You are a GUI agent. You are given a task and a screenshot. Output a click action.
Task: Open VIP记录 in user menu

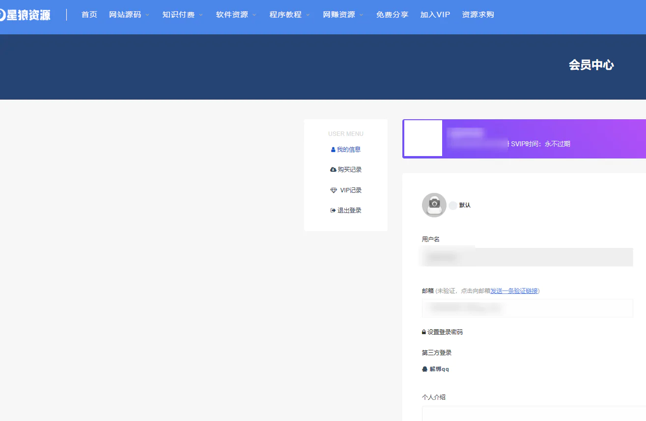[x=351, y=190]
